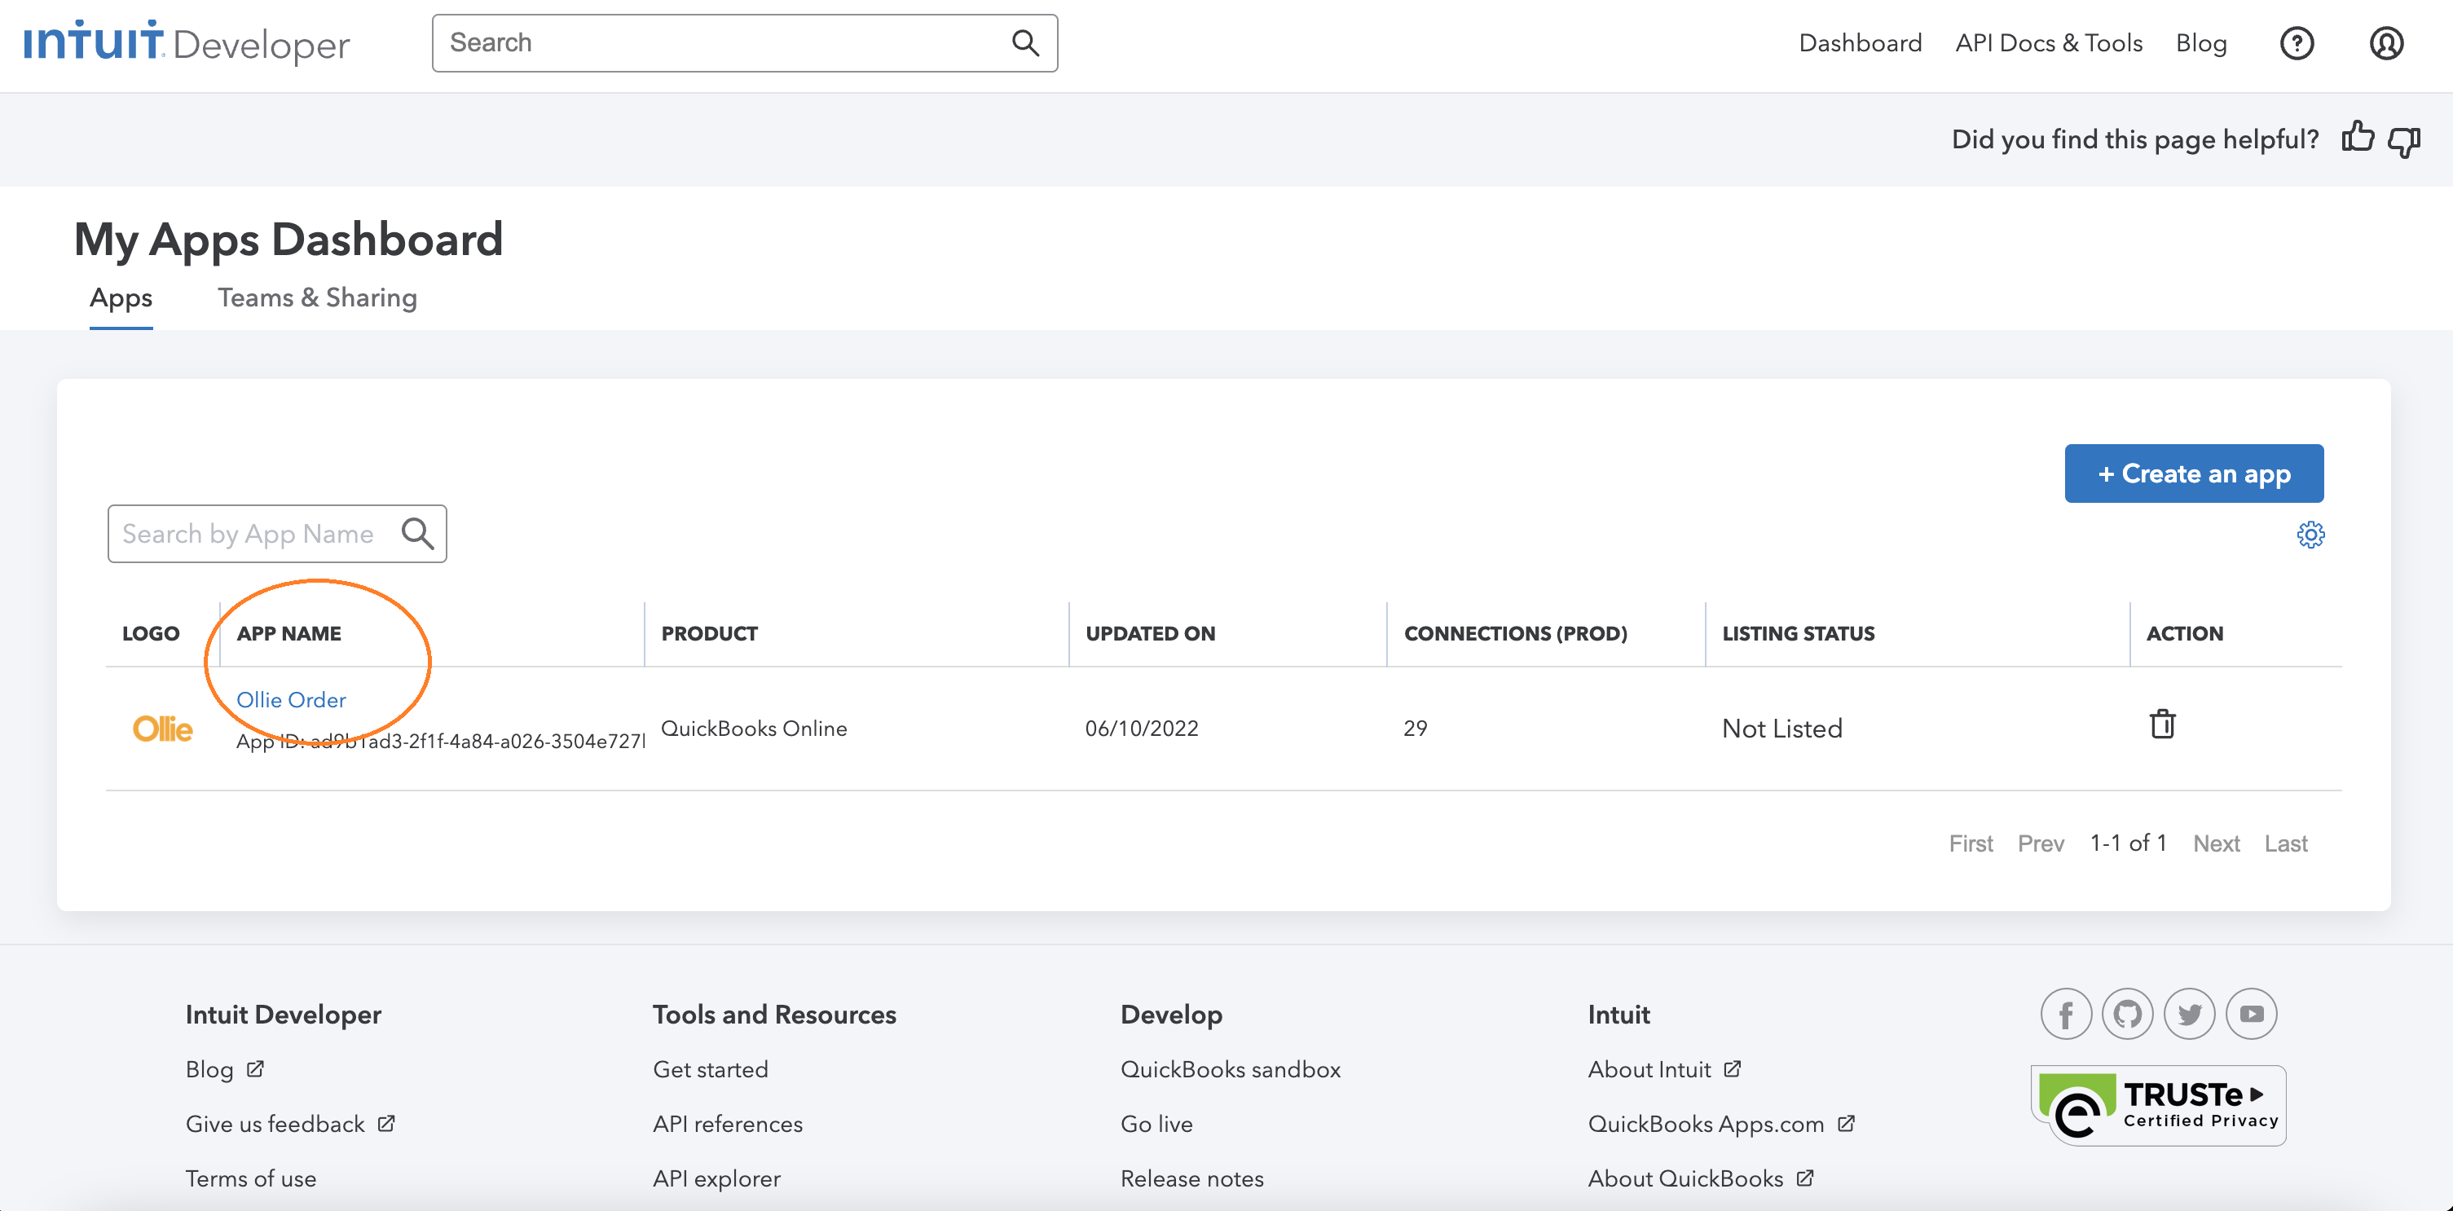The image size is (2453, 1211).
Task: Switch to Teams & Sharing tab
Action: [x=317, y=298]
